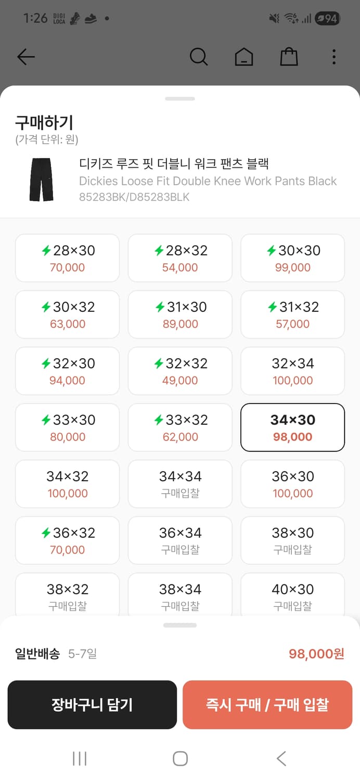Tap the 즉시 구매 / 구매 입찰 button
This screenshot has height=782, width=360.
point(267,705)
